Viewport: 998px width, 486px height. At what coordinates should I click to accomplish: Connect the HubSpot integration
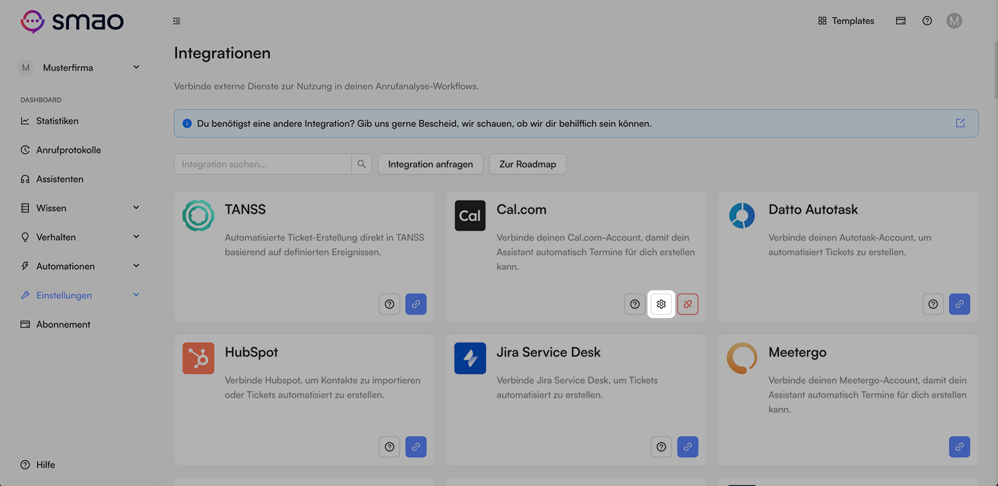coord(416,447)
